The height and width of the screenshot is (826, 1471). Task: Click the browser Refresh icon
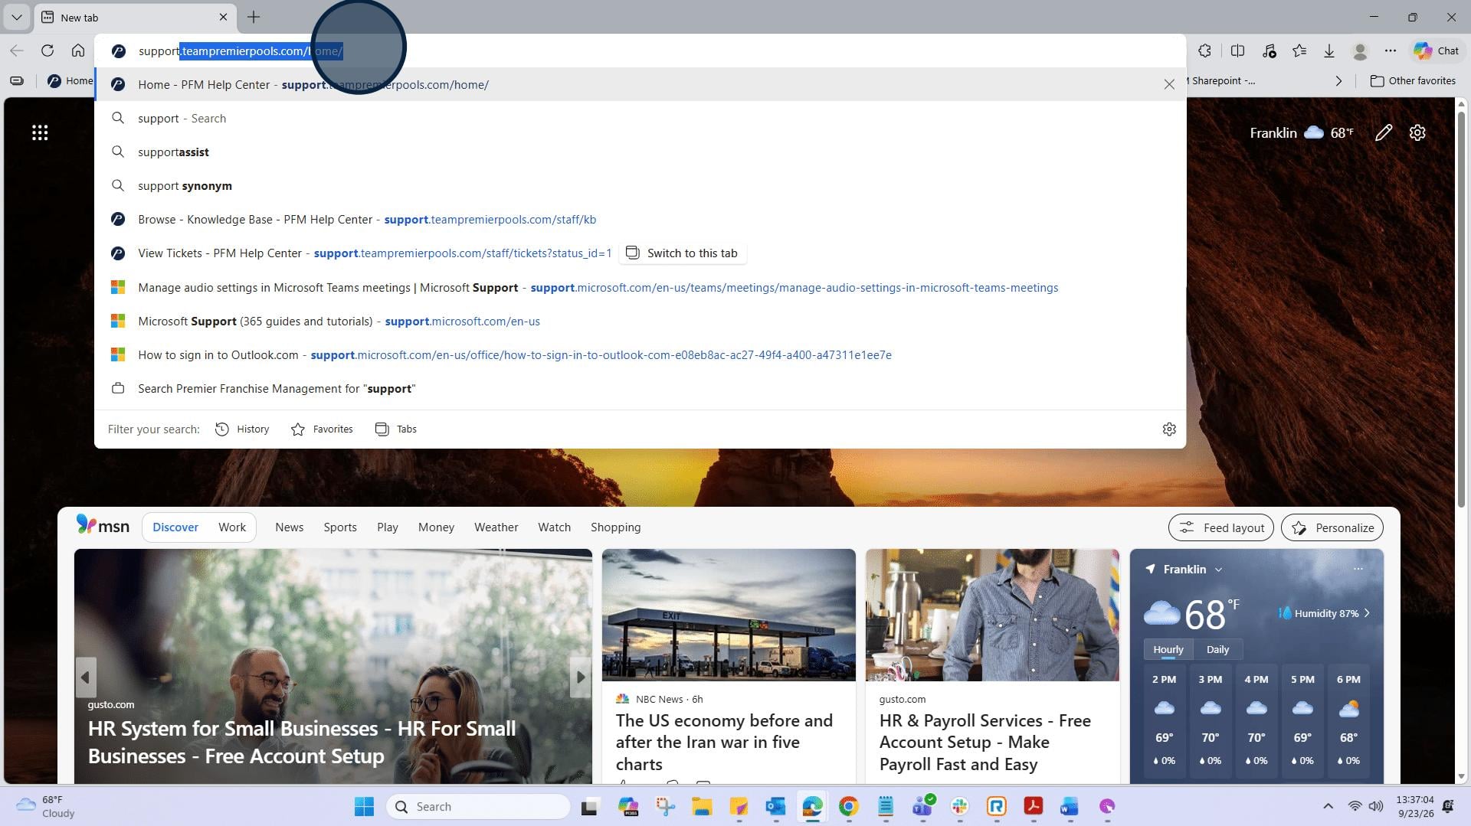(x=48, y=51)
